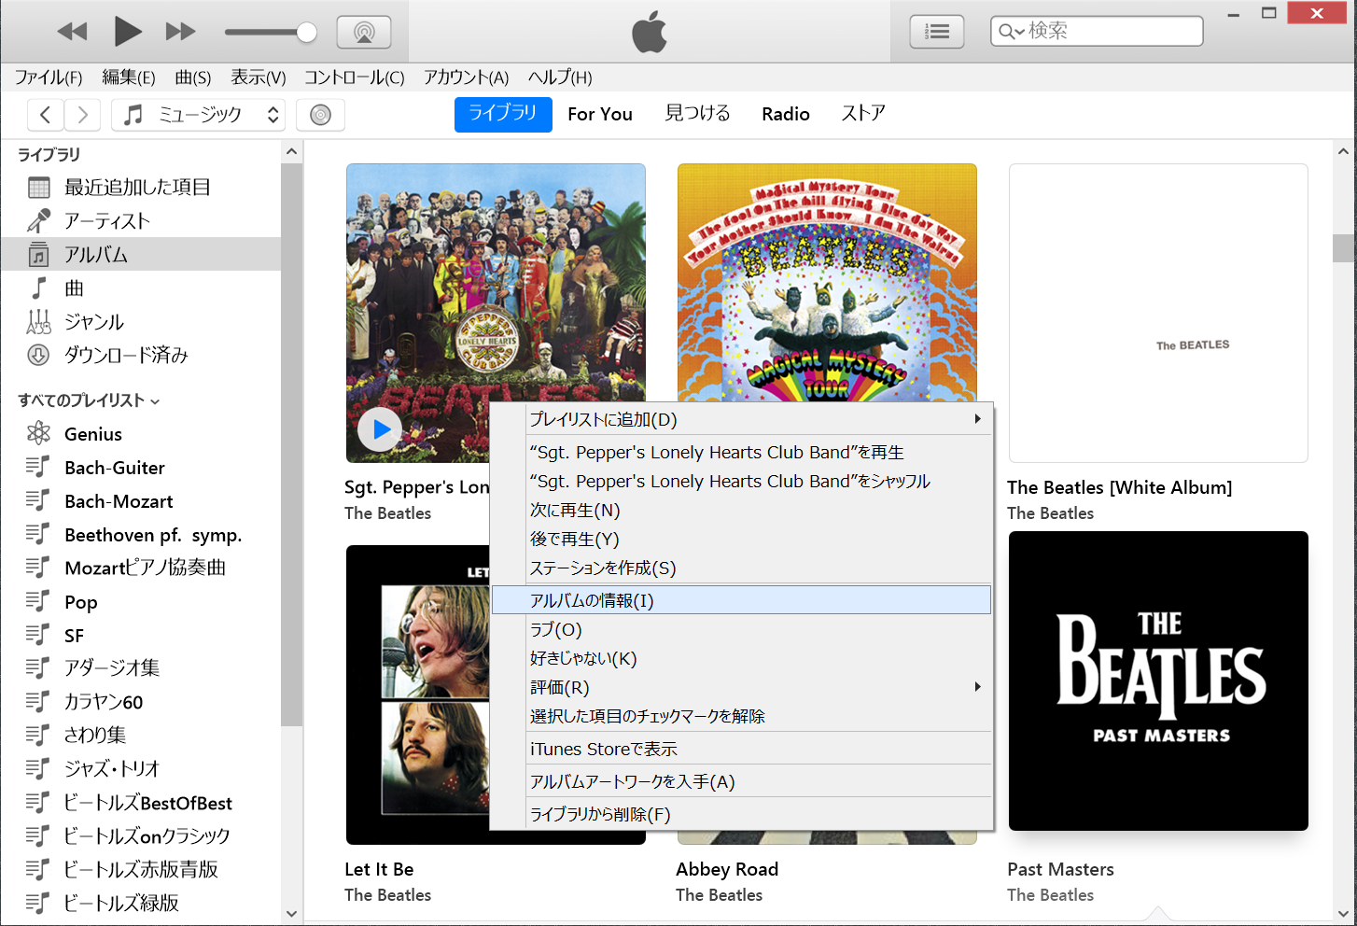Open the AirPlay output button
Image resolution: width=1357 pixels, height=926 pixels.
pos(364,33)
